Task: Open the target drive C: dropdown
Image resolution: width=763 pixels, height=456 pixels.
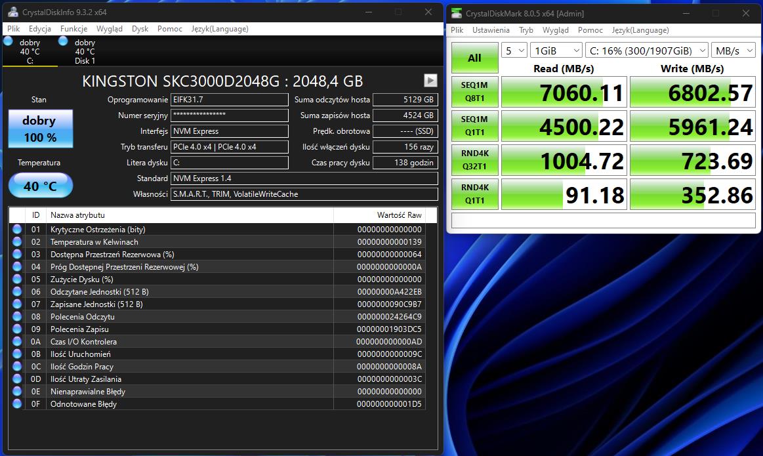Action: point(646,51)
